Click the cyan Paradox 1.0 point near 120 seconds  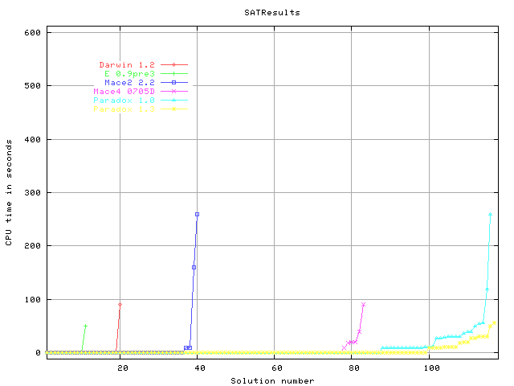[487, 289]
